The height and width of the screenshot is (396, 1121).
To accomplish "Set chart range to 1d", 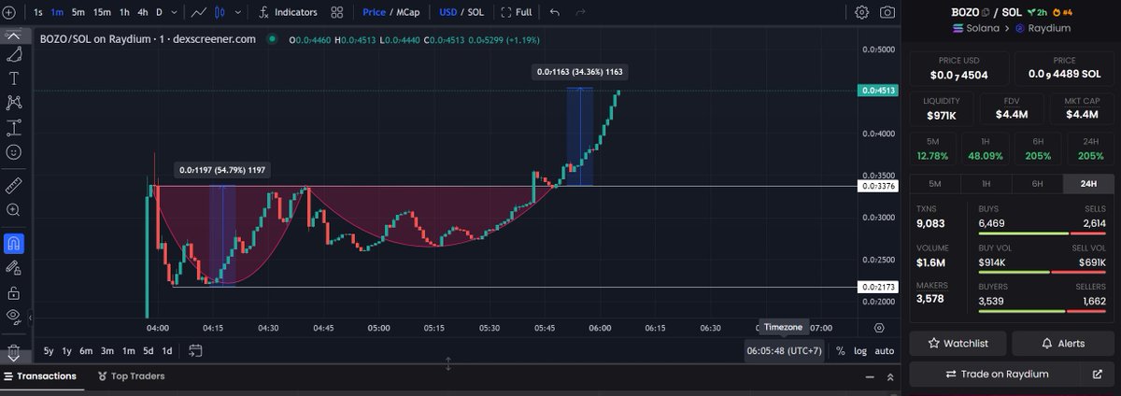I will (x=167, y=351).
